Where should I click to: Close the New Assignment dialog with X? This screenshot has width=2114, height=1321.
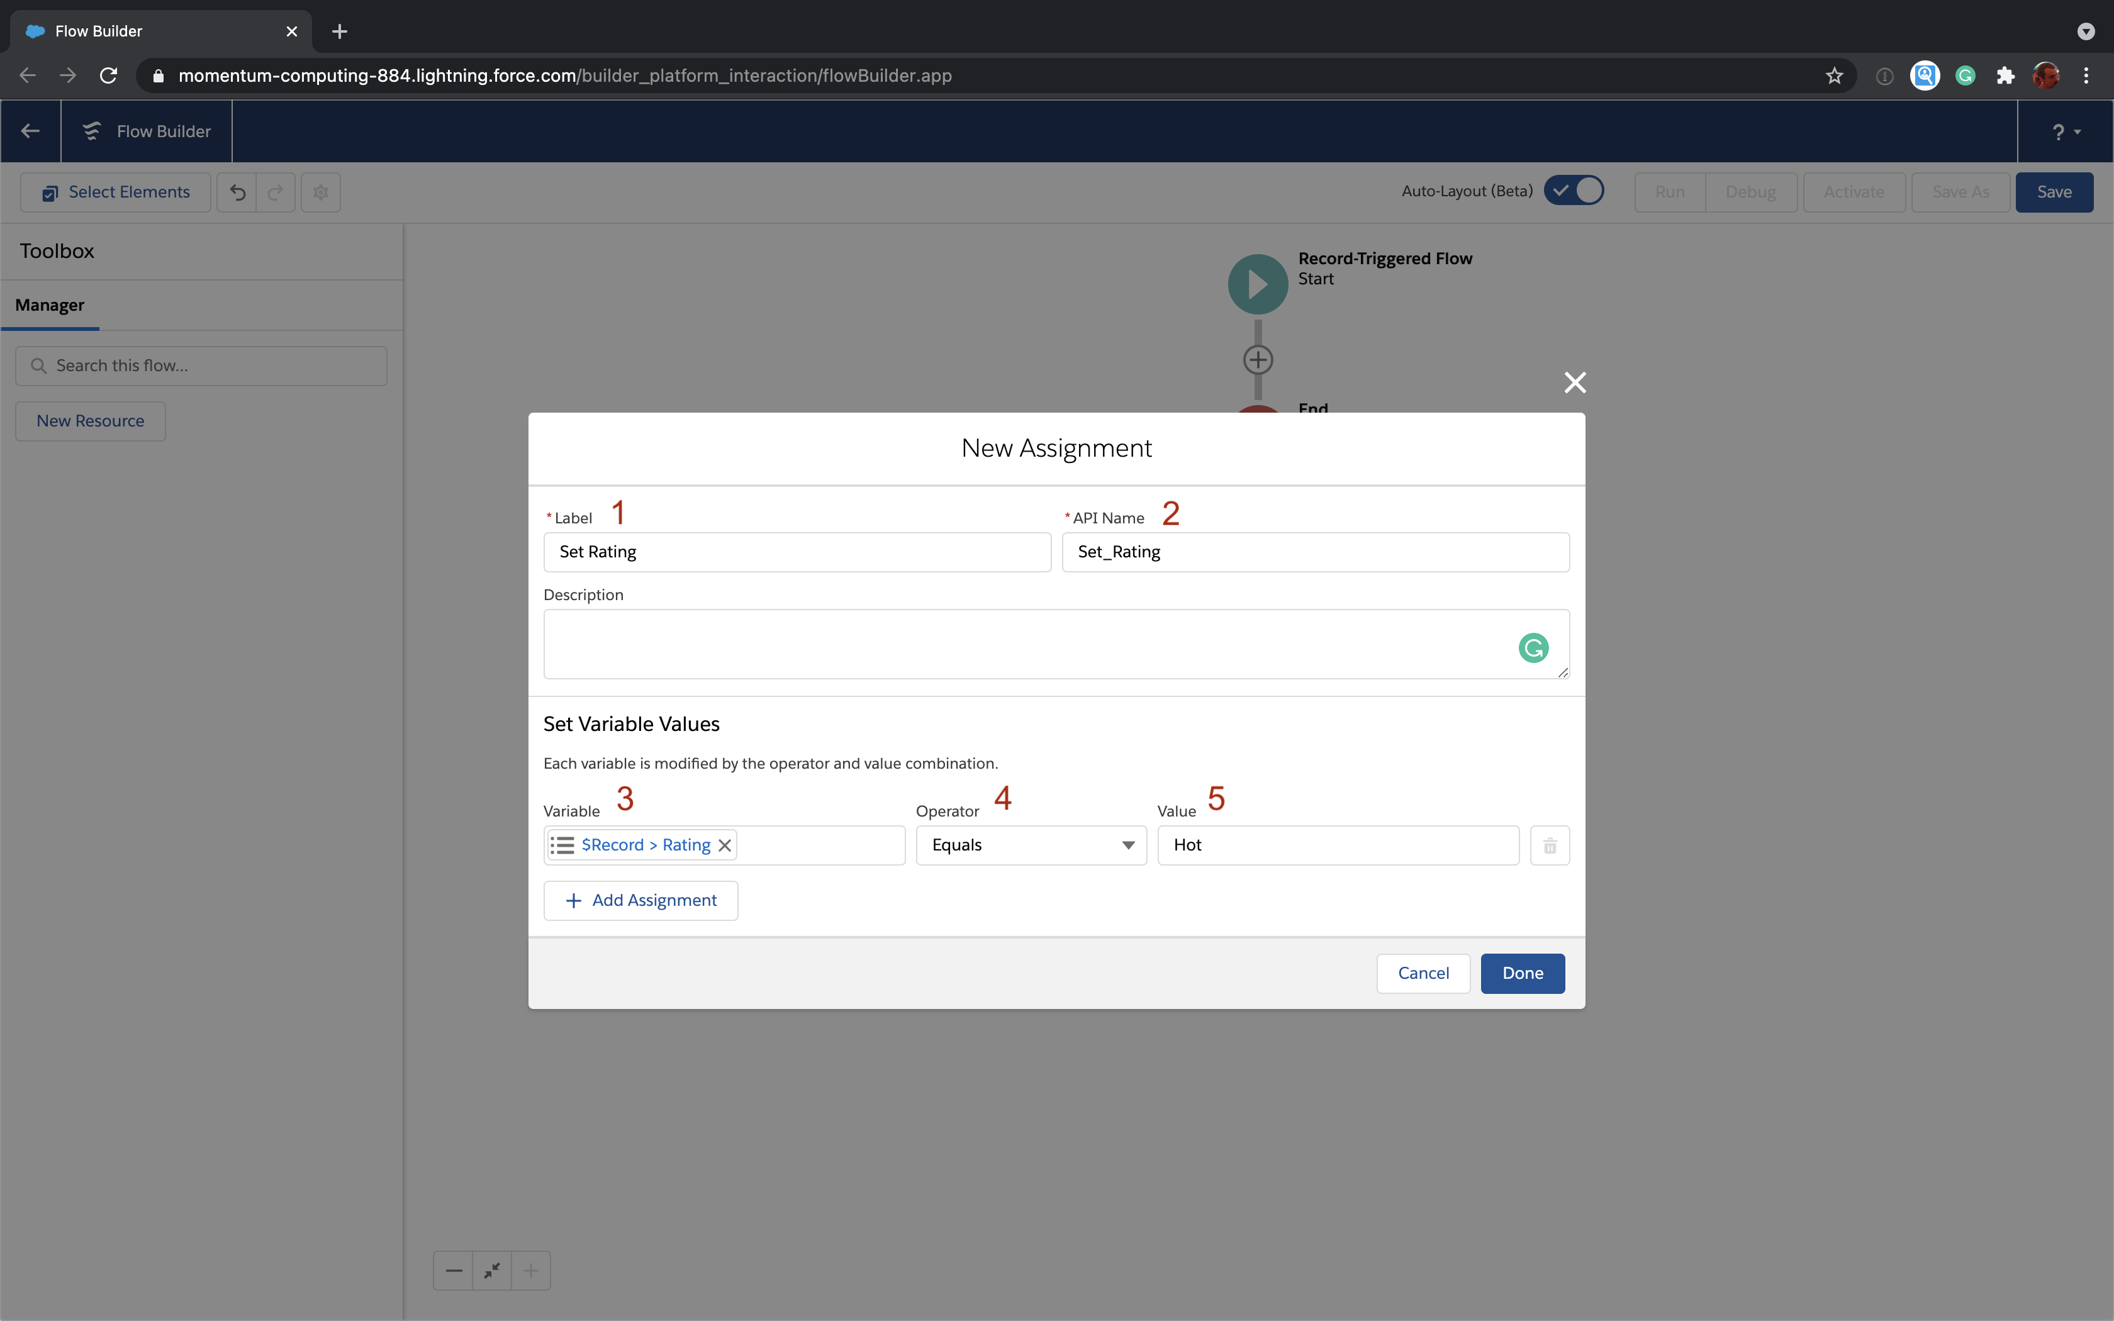(1574, 382)
